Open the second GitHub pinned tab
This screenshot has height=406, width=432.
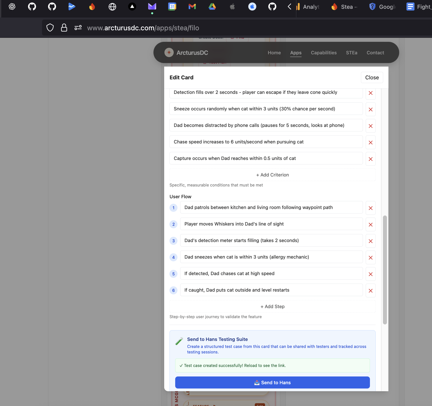(52, 7)
